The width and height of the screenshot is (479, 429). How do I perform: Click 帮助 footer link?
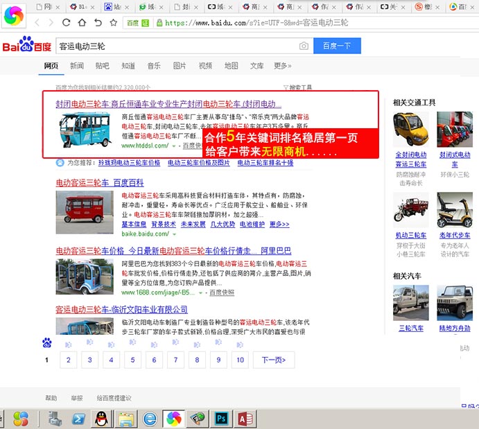click(51, 399)
